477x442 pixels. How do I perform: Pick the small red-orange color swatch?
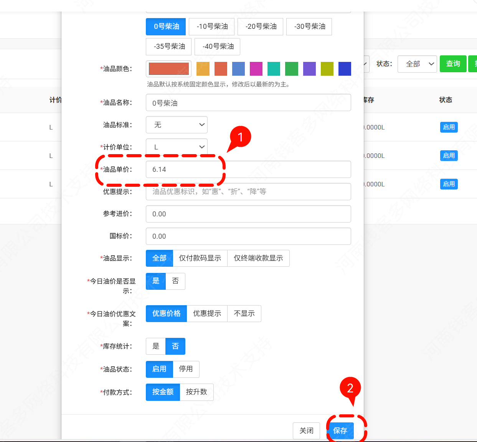point(221,69)
